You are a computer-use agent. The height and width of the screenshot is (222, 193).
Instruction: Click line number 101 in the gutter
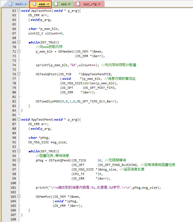[x=13, y=188]
